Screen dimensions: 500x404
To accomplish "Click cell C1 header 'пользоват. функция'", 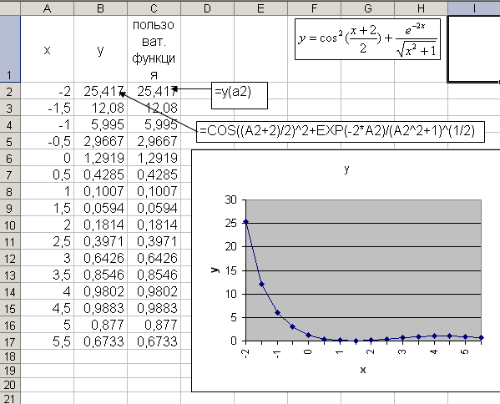I will (x=154, y=48).
